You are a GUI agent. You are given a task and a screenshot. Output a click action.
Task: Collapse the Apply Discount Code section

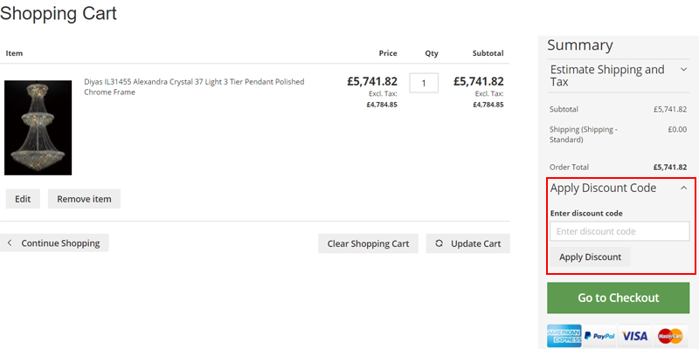pyautogui.click(x=683, y=188)
